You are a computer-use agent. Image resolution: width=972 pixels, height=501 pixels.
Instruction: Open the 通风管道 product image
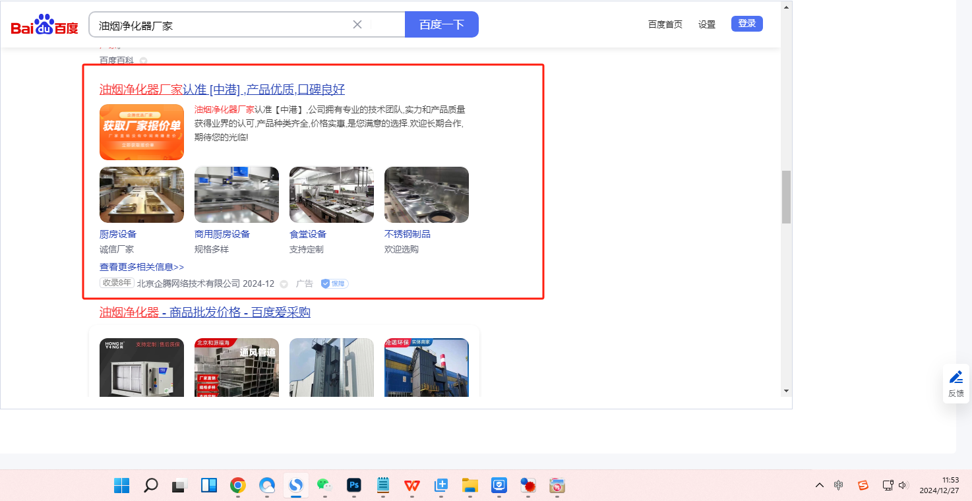[x=237, y=367]
